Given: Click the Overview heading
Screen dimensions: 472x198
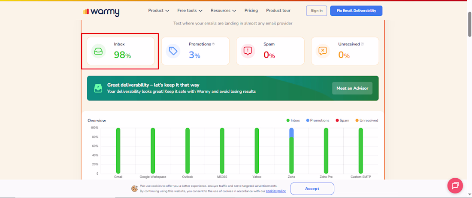Looking at the screenshot, I should point(97,121).
